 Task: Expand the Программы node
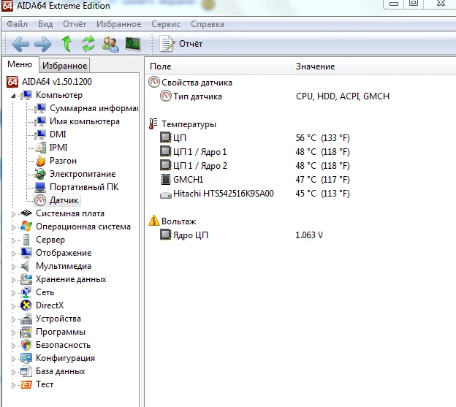click(x=13, y=332)
